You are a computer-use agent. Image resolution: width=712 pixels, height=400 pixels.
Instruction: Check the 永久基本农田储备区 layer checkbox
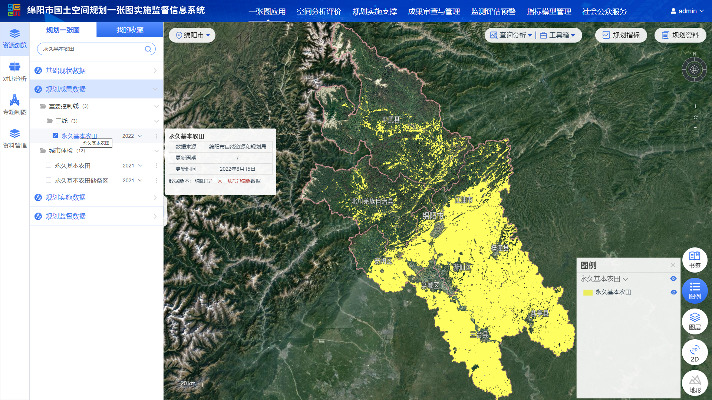(x=49, y=180)
